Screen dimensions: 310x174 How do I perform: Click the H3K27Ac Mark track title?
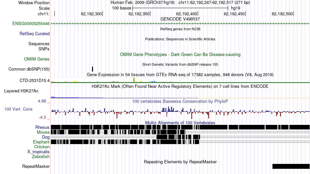tap(180, 86)
